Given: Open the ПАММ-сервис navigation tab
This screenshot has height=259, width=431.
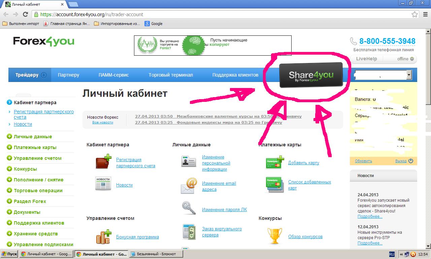Looking at the screenshot, I should coord(114,75).
